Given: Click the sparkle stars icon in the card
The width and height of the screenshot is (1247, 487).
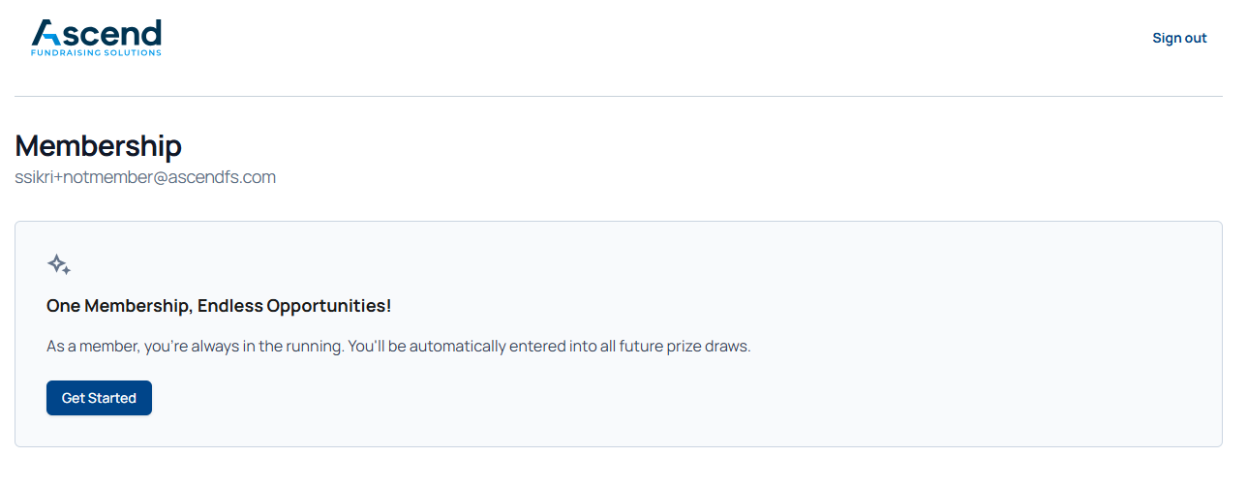Looking at the screenshot, I should pos(59,264).
